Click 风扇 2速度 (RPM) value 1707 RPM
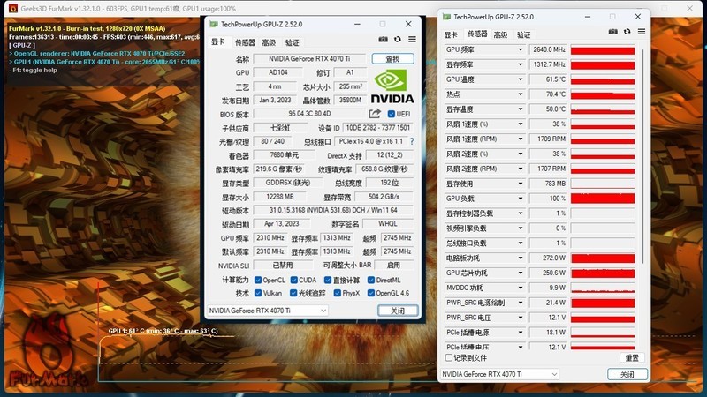 click(548, 169)
